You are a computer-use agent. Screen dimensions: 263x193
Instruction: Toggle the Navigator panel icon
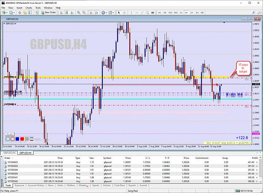pos(30,13)
